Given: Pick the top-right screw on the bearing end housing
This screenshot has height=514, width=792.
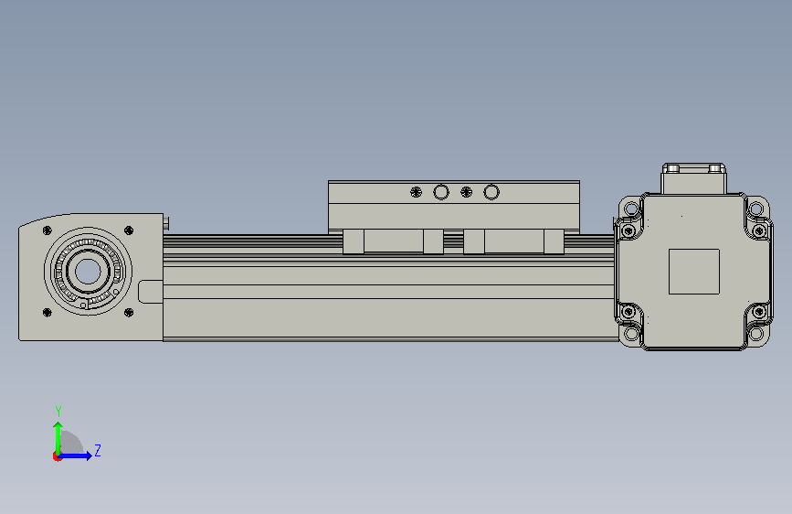Looking at the screenshot, I should [129, 230].
